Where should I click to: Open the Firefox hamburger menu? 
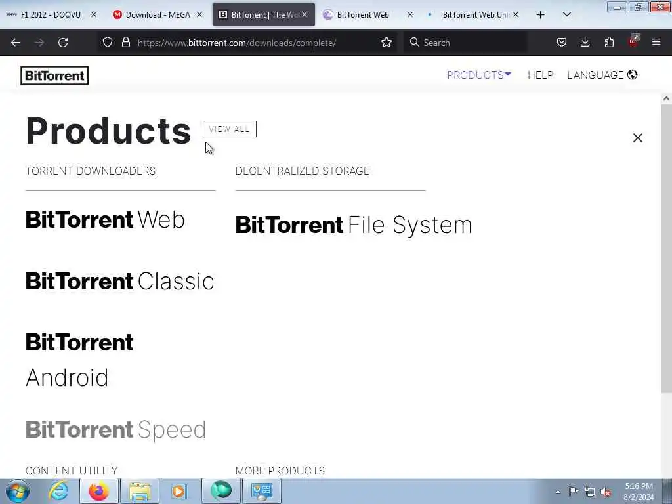(x=656, y=43)
